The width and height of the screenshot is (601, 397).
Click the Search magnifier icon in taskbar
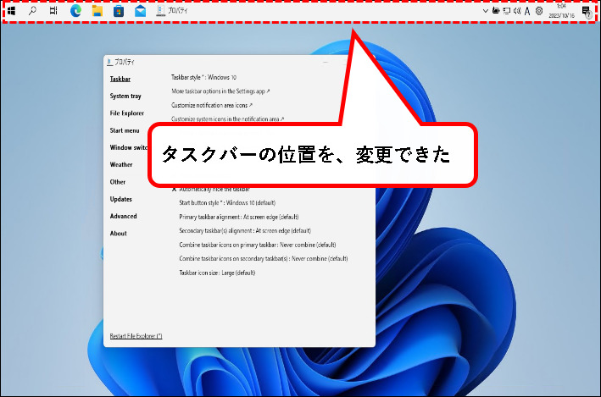[33, 12]
